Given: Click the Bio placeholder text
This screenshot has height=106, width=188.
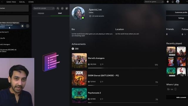Looking at the screenshot, I should tap(92, 35).
